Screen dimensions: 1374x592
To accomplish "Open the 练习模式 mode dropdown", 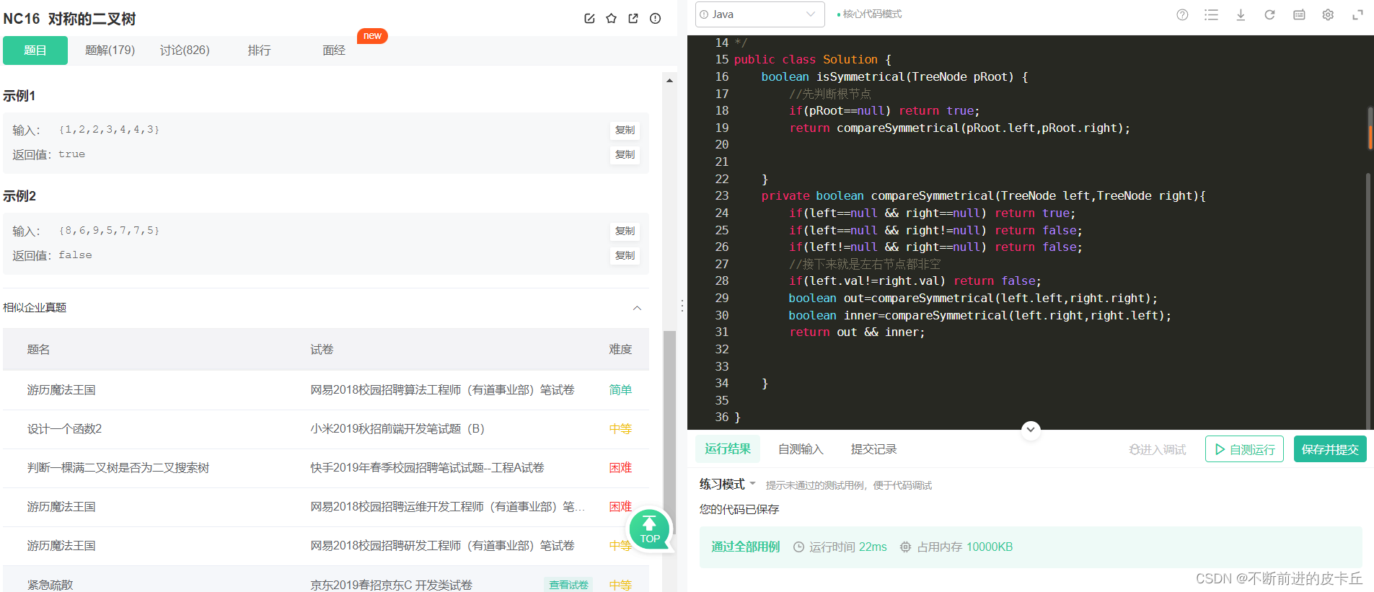I will coord(727,484).
